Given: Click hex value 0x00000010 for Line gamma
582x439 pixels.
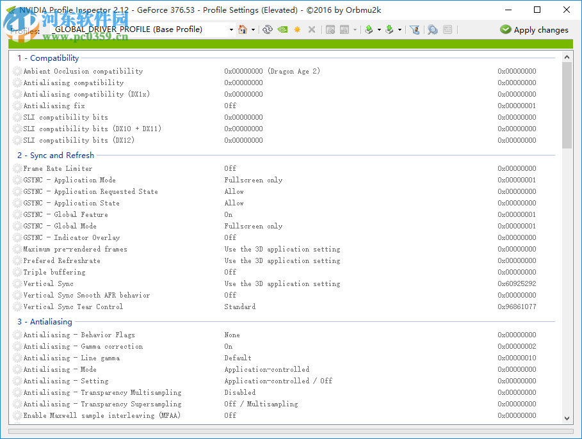Looking at the screenshot, I should coord(517,358).
